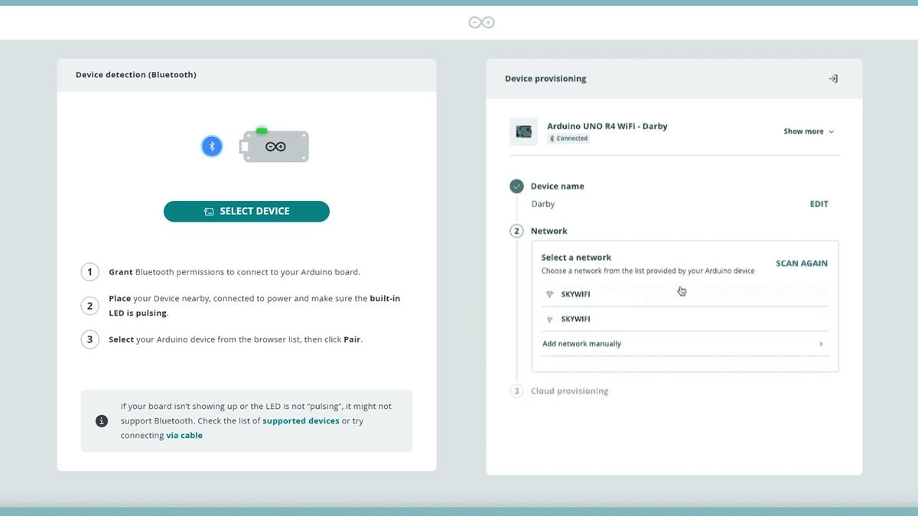Open the via cable link
Image resolution: width=918 pixels, height=516 pixels.
tap(184, 436)
